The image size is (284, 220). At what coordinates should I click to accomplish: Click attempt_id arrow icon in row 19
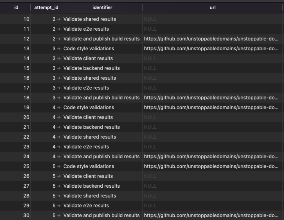pyautogui.click(x=59, y=108)
